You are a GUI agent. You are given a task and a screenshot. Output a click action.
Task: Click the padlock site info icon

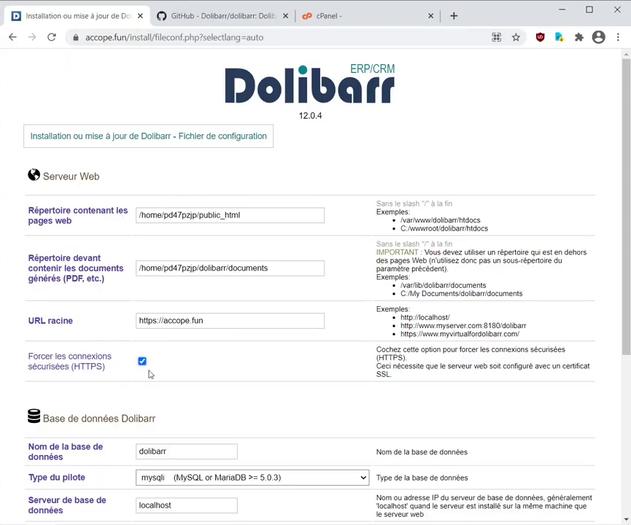point(75,37)
